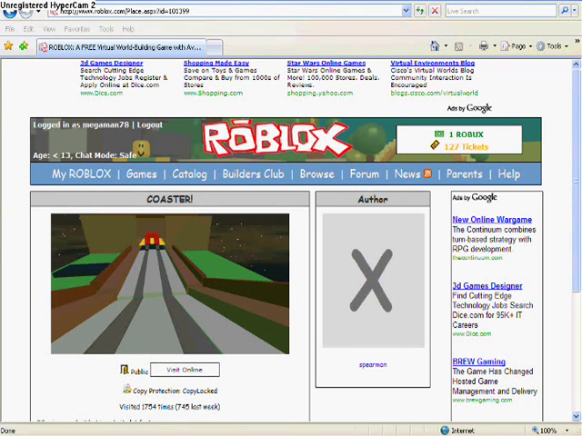
Task: Click the Add to Favorites icon
Action: coord(23,45)
